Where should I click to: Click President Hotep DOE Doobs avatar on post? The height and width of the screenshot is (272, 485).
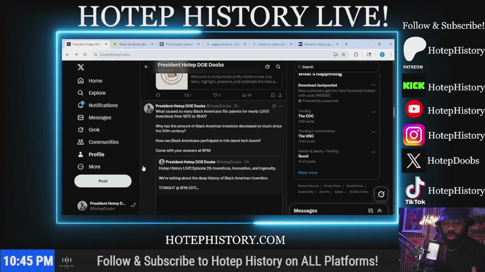coord(149,108)
